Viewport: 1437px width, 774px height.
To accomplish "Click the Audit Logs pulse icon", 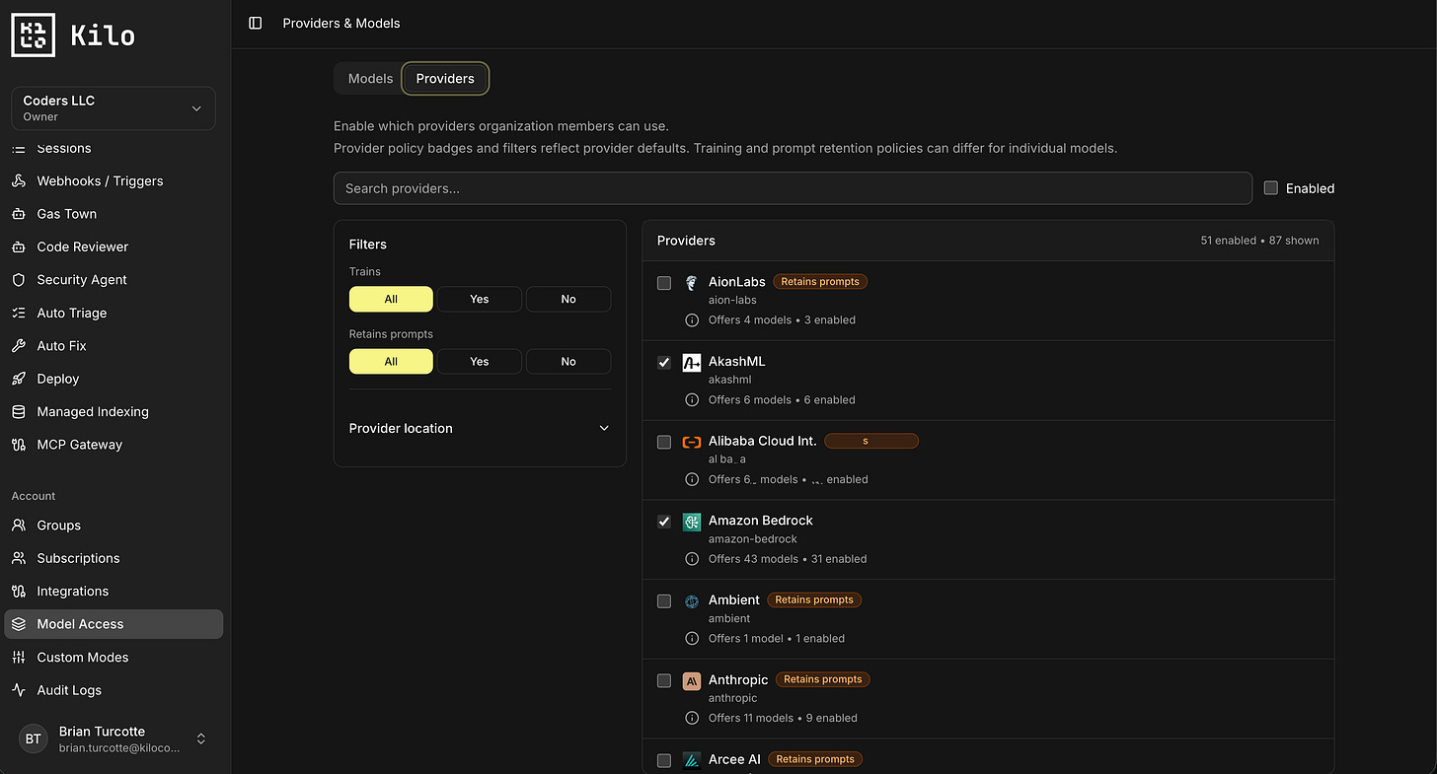I will tap(18, 690).
